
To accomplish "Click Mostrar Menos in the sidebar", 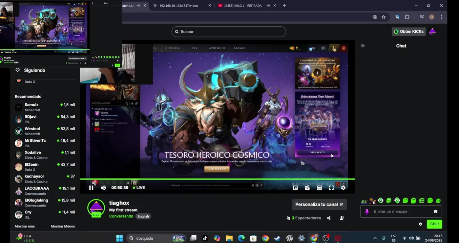I will coord(63,226).
